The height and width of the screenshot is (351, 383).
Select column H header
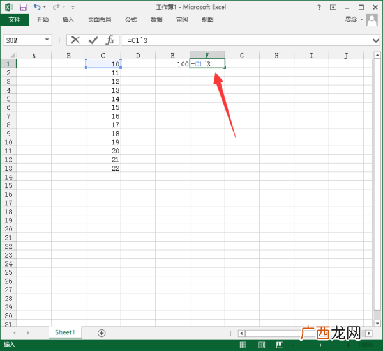pyautogui.click(x=276, y=56)
